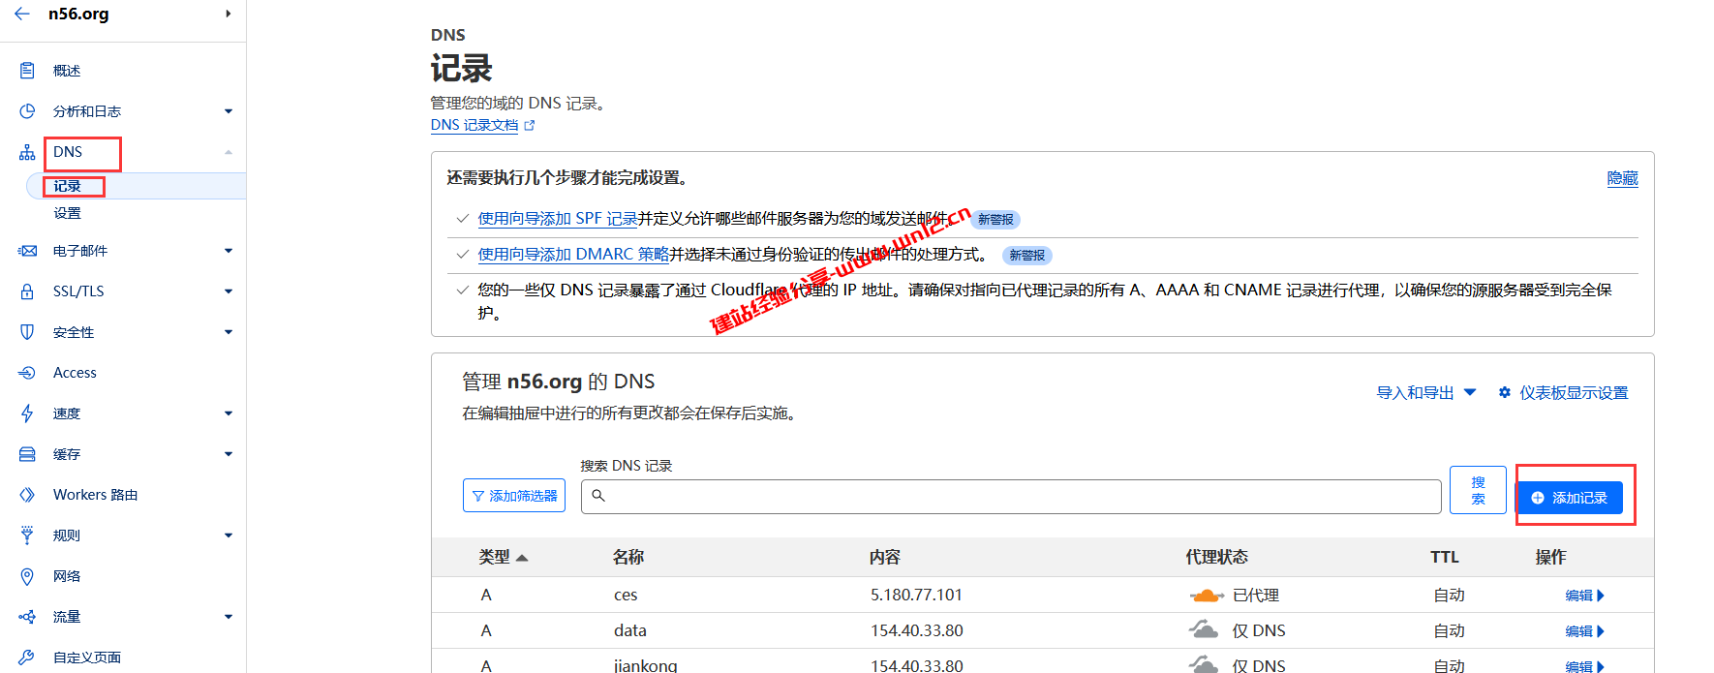
Task: Click 隐藏 to hide the setup steps
Action: pyautogui.click(x=1622, y=178)
